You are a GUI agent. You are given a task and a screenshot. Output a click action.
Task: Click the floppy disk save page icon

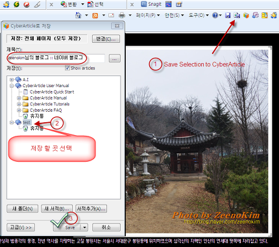point(228,15)
